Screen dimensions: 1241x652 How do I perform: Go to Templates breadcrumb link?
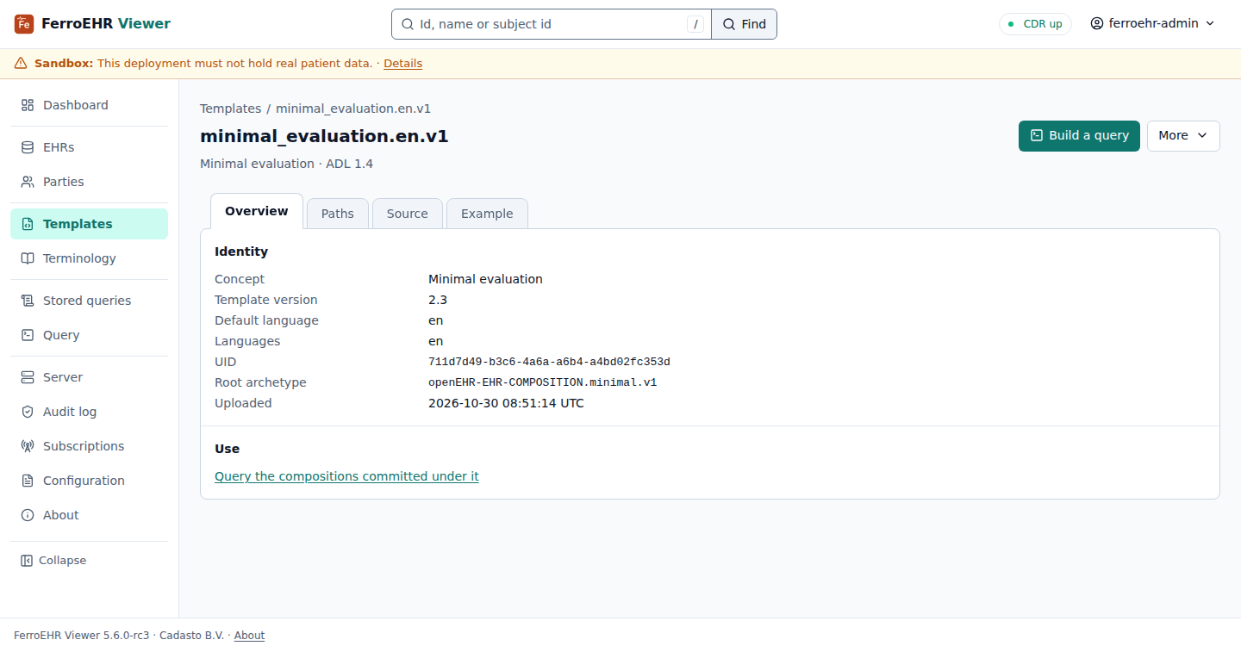coord(230,109)
